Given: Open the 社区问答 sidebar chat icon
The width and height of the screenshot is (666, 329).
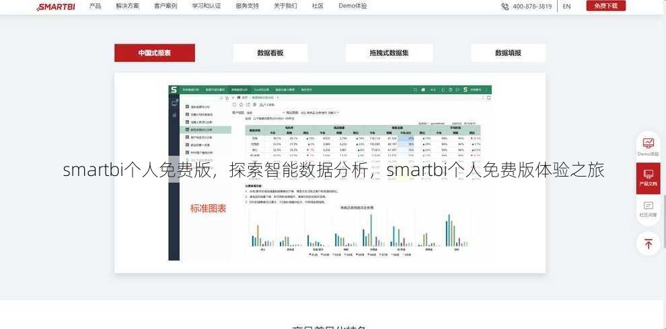Looking at the screenshot, I should click(x=648, y=210).
